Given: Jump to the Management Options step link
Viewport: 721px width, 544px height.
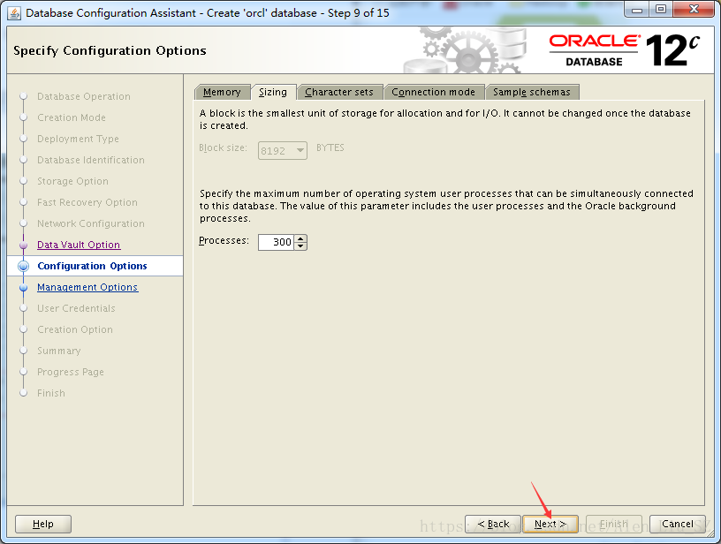Looking at the screenshot, I should click(87, 287).
